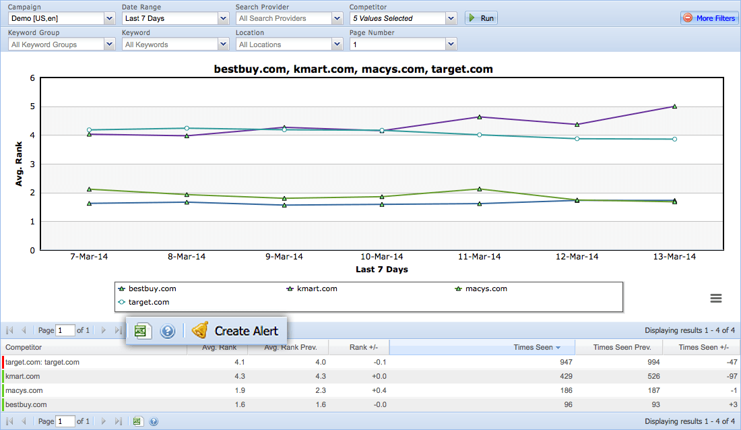
Task: Toggle macys.com series in chart legend
Action: pos(481,288)
